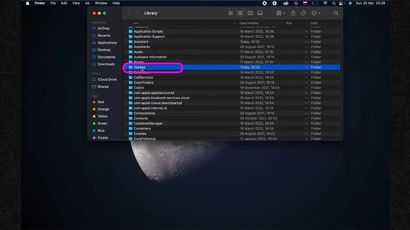This screenshot has width=410, height=230.
Task: Select the Green tag in sidebar
Action: click(x=102, y=124)
